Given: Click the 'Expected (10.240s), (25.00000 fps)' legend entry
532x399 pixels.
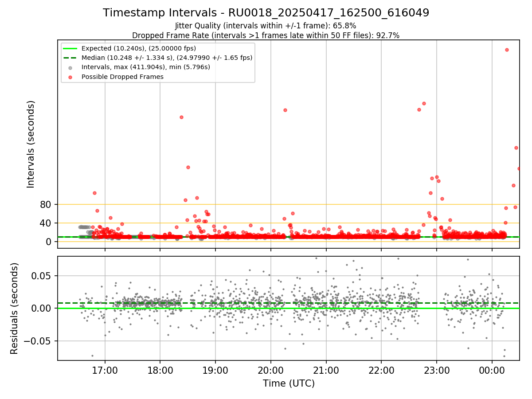Looking at the screenshot, I should tap(139, 48).
